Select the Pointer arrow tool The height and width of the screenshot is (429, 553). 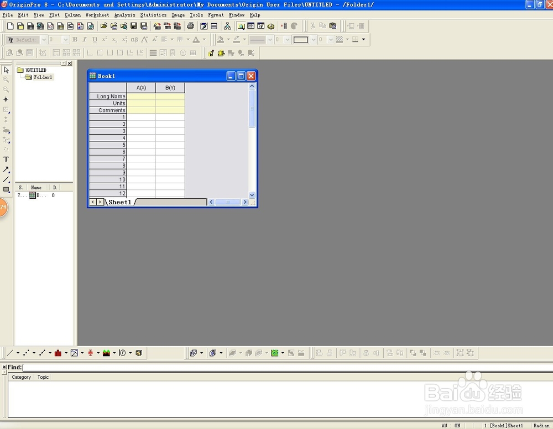6,70
